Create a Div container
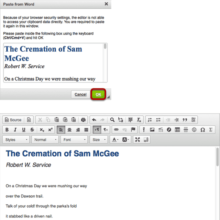Viewport: 220px width, 220px height. pyautogui.click(x=193, y=120)
